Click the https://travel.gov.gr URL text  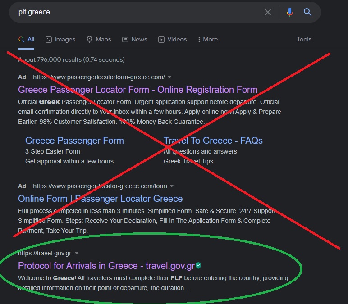click(x=45, y=253)
